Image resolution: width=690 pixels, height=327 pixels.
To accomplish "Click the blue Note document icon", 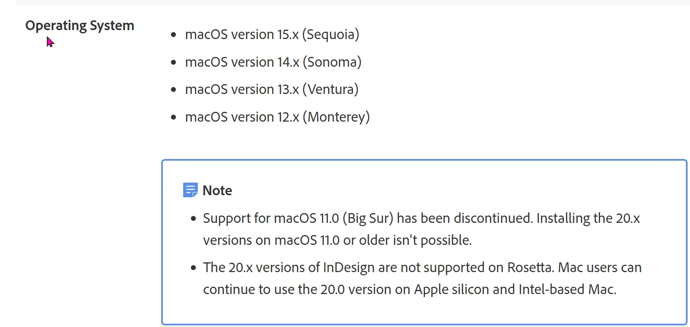I will pyautogui.click(x=190, y=190).
